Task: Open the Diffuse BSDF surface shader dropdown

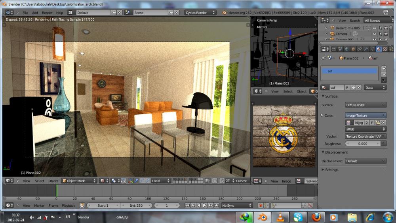Action: click(366, 105)
